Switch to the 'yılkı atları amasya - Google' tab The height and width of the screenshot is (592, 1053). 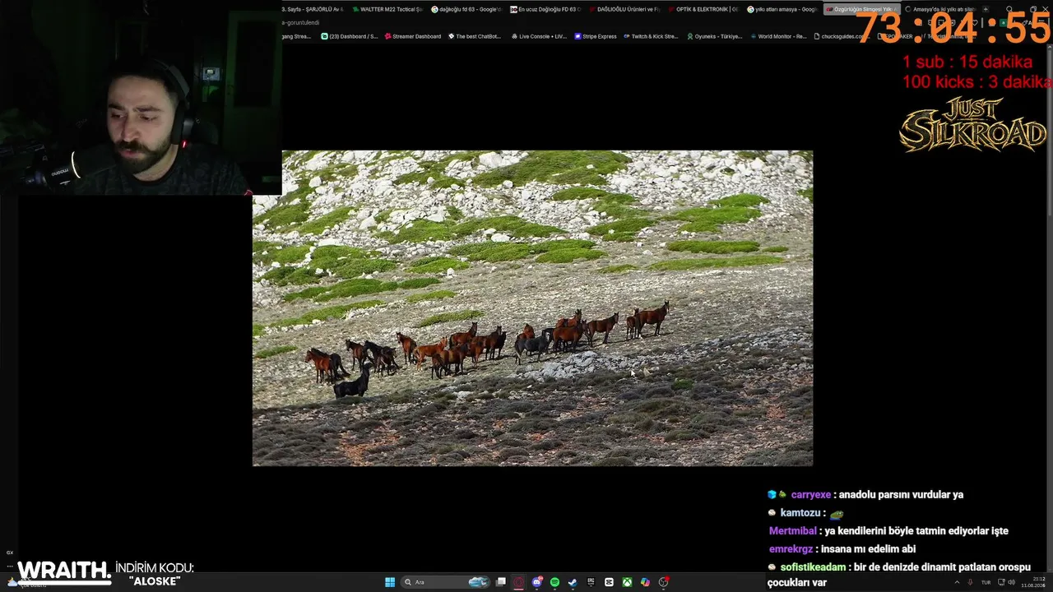tap(782, 10)
